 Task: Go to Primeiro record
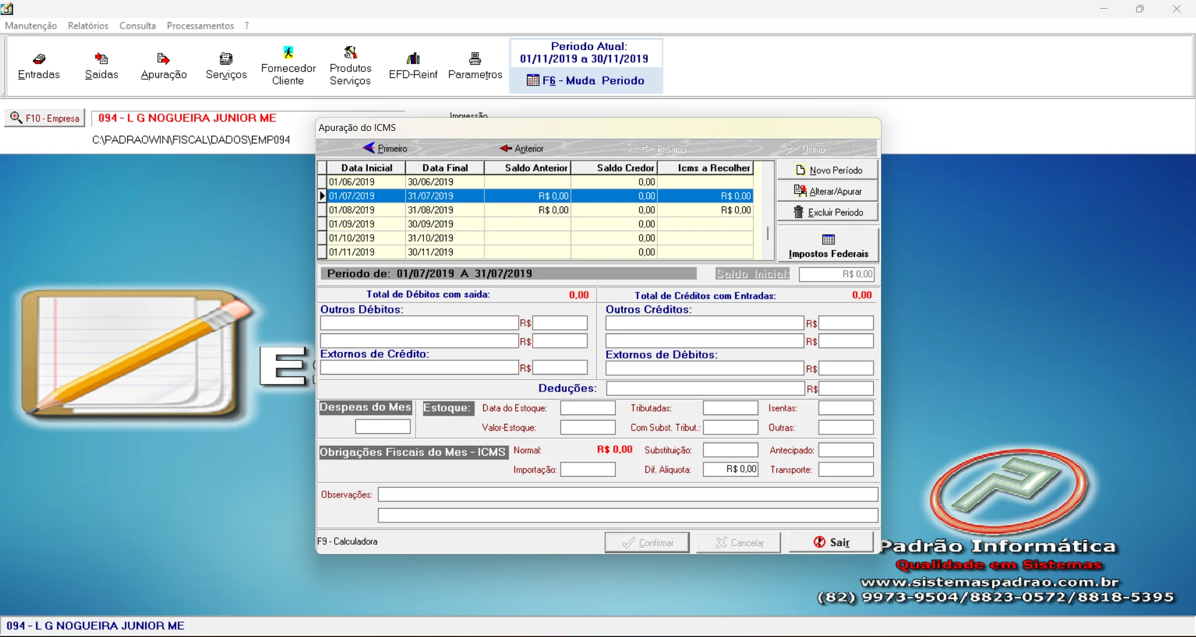(x=385, y=148)
